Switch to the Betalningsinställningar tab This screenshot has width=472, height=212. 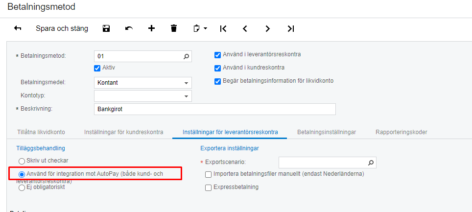326,132
